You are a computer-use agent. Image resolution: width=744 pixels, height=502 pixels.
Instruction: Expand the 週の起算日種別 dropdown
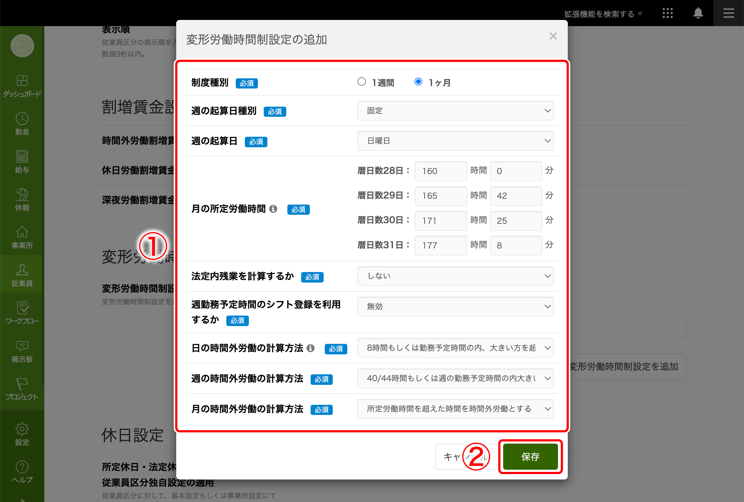tap(455, 111)
